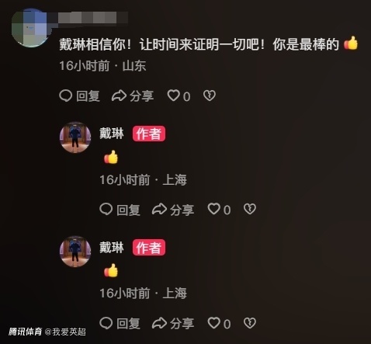
Task: Click share arrow under 戴琳's second reply
Action: tap(159, 323)
